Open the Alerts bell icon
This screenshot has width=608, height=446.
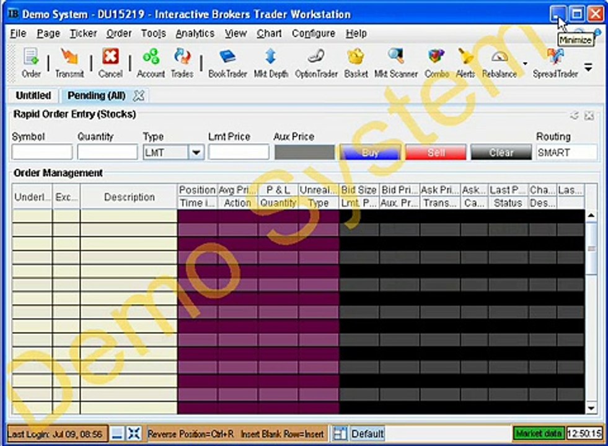coord(465,63)
